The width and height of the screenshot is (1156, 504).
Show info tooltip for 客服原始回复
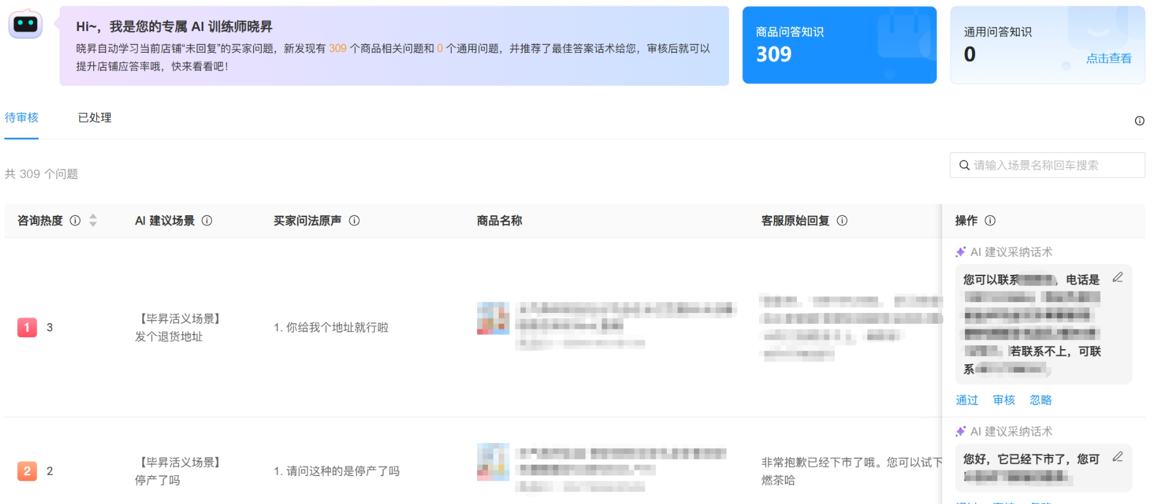pyautogui.click(x=842, y=220)
